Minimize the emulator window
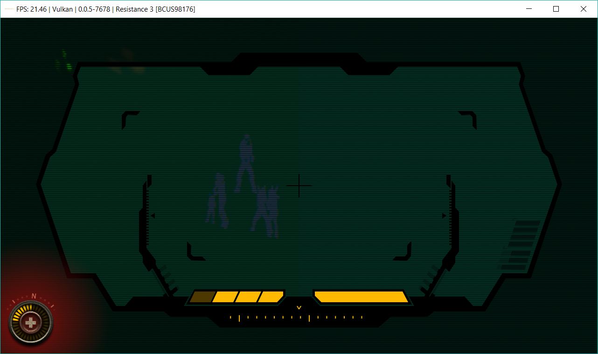Image resolution: width=598 pixels, height=354 pixels. point(529,9)
